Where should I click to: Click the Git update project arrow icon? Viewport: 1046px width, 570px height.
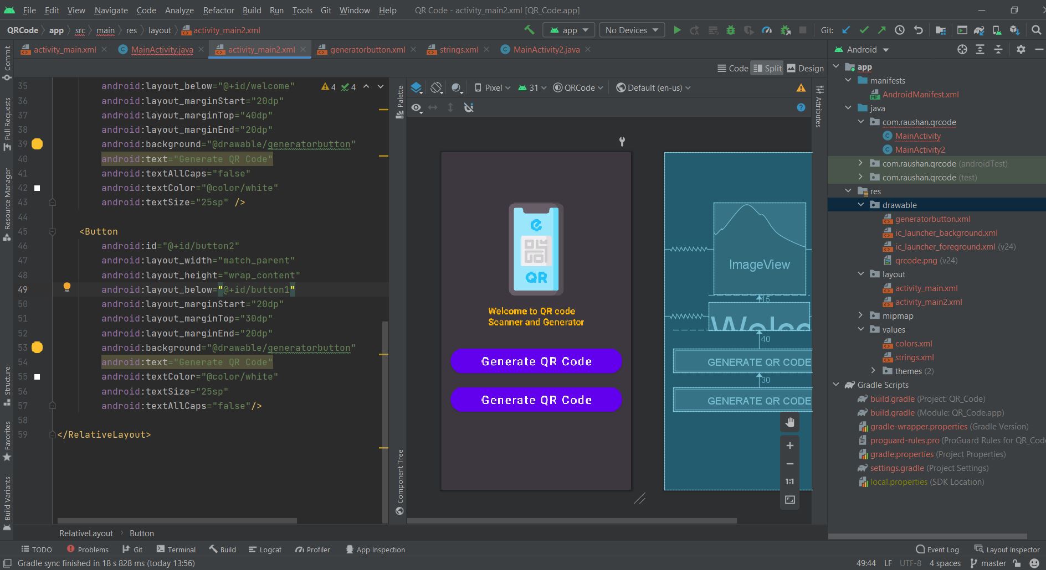845,30
